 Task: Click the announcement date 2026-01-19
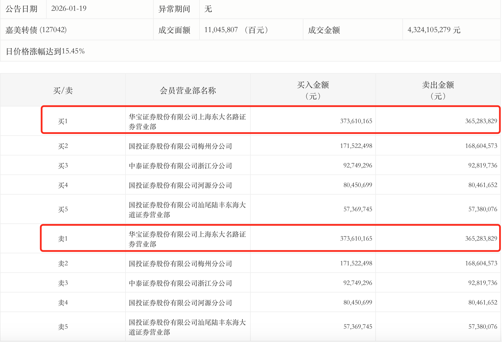(69, 9)
